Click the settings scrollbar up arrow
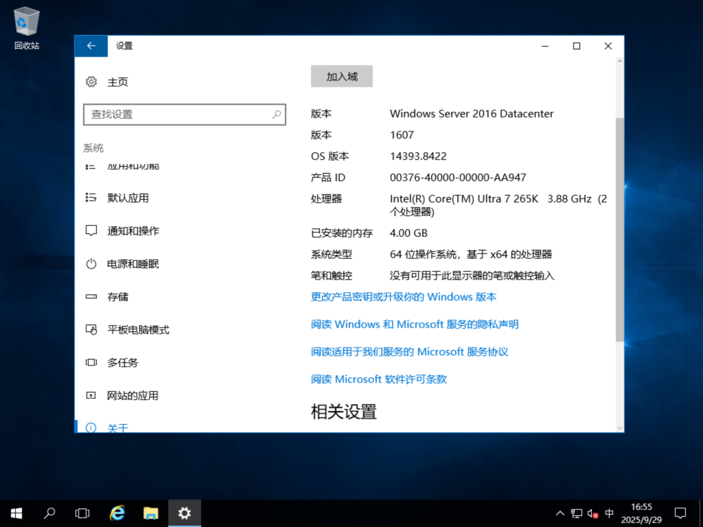This screenshot has height=527, width=703. [620, 61]
